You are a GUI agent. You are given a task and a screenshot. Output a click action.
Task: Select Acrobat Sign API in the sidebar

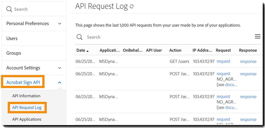tap(23, 83)
